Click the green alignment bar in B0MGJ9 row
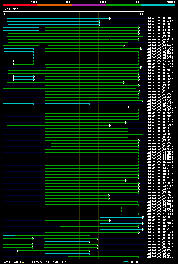Image resolution: width=178 pixels, height=264 pixels. tap(74, 33)
